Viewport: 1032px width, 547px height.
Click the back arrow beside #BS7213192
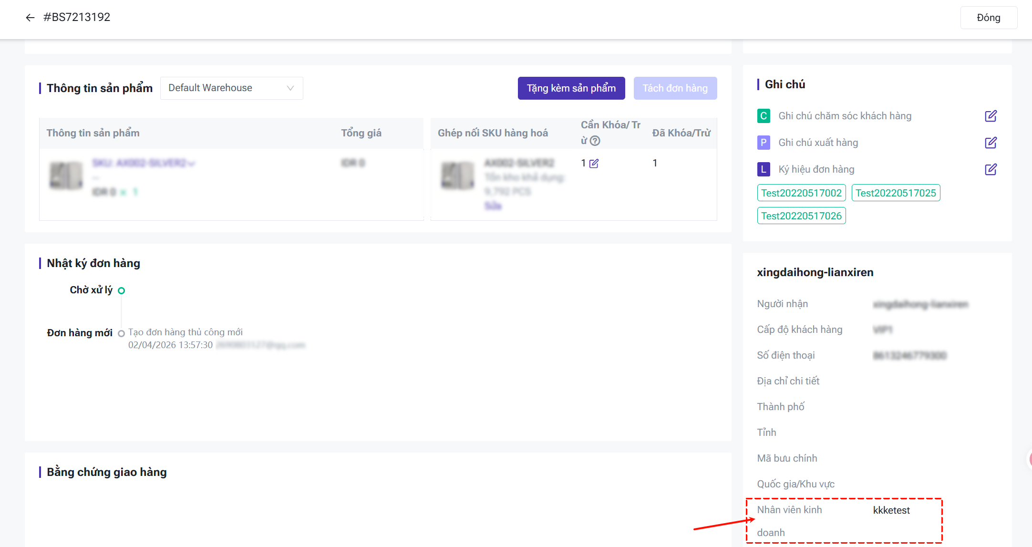coord(30,18)
